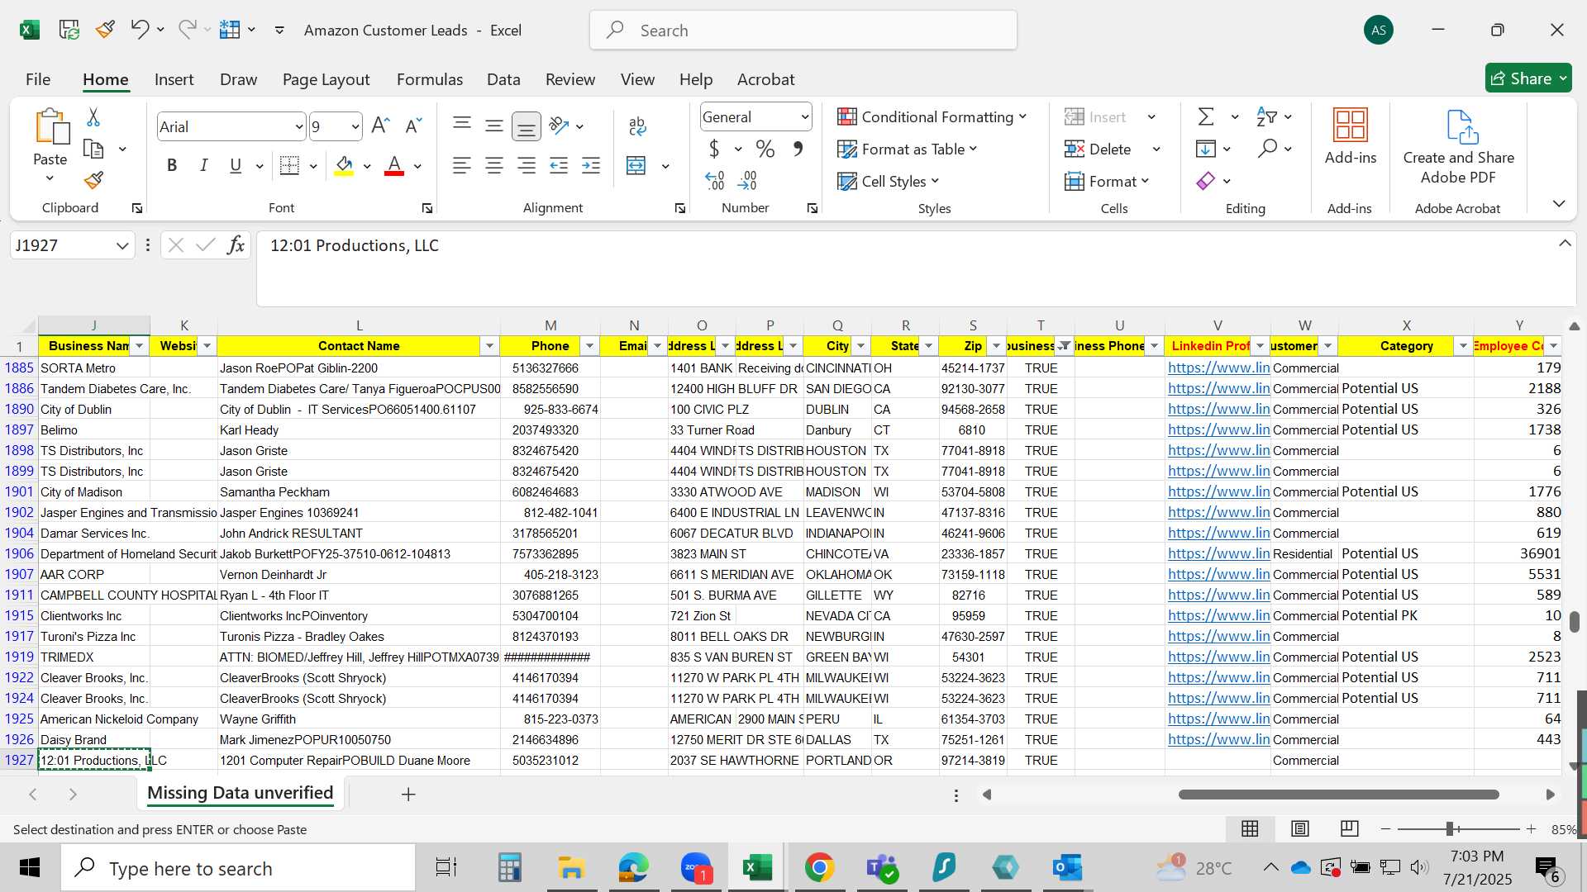Open Conditional Formatting menu
This screenshot has height=892, width=1587.
pos(932,117)
